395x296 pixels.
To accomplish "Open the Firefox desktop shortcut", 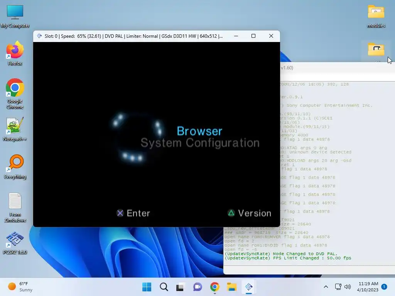I will [15, 53].
